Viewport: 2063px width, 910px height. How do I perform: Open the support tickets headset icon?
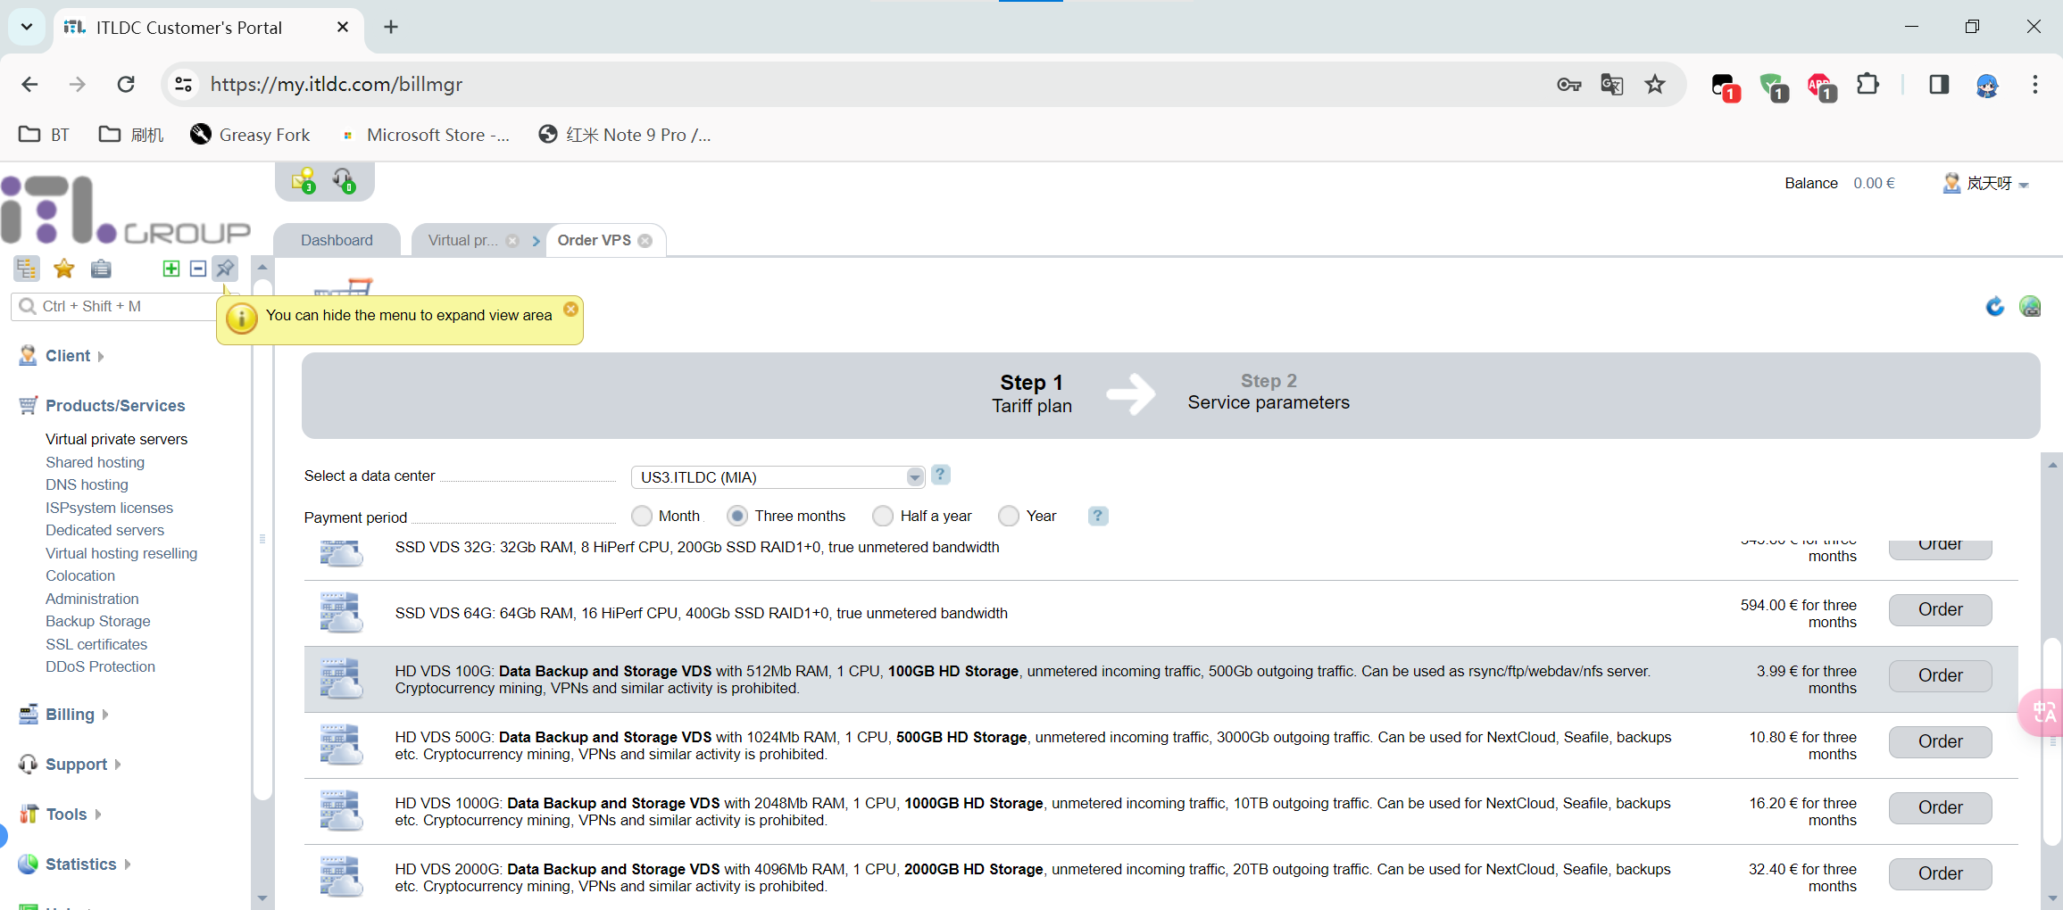[344, 181]
